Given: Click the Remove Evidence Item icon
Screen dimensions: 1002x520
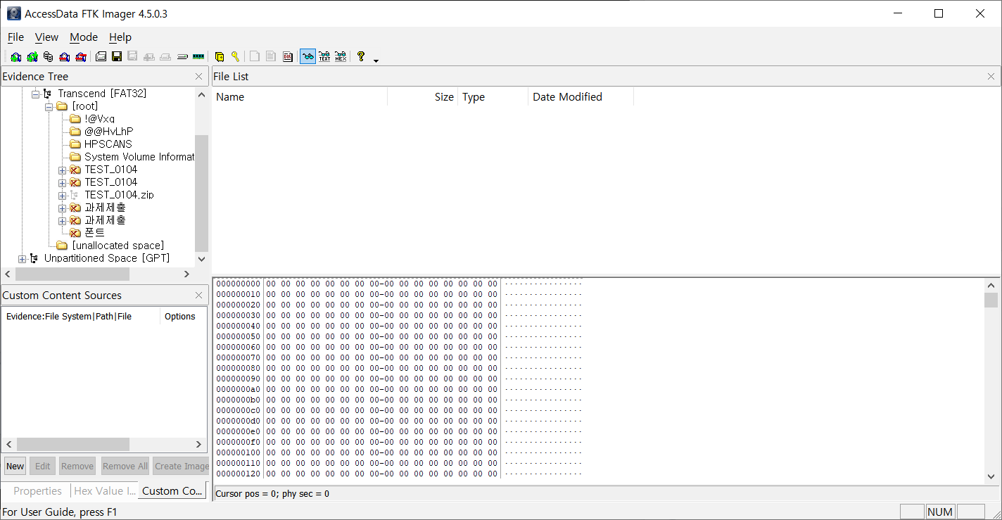Looking at the screenshot, I should point(64,57).
